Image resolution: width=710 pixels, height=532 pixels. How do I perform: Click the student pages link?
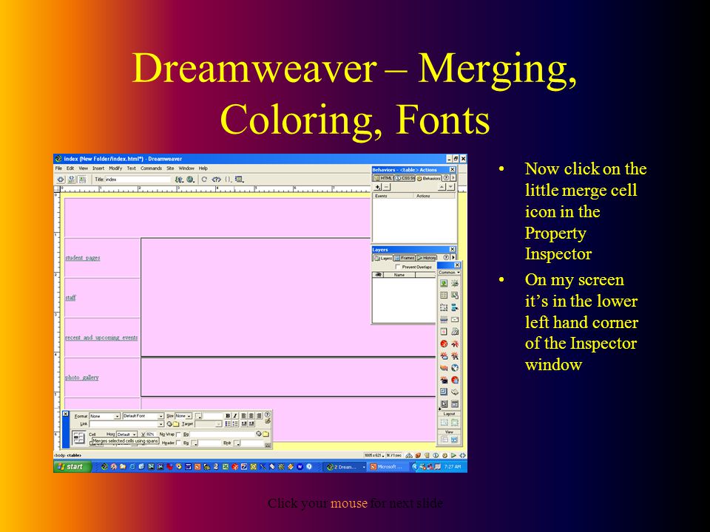coord(83,258)
